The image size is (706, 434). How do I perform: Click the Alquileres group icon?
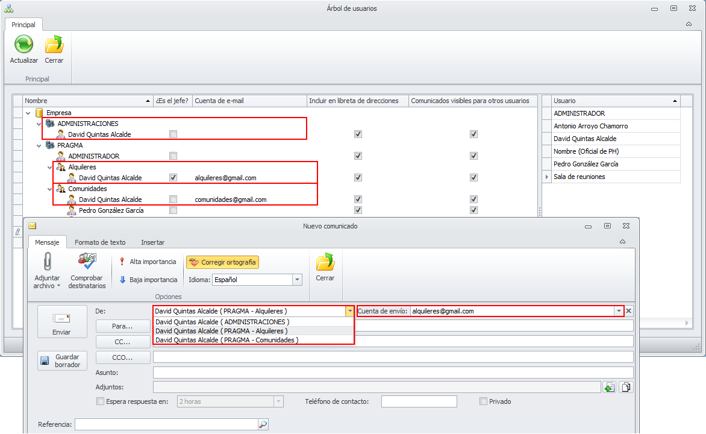pos(61,167)
